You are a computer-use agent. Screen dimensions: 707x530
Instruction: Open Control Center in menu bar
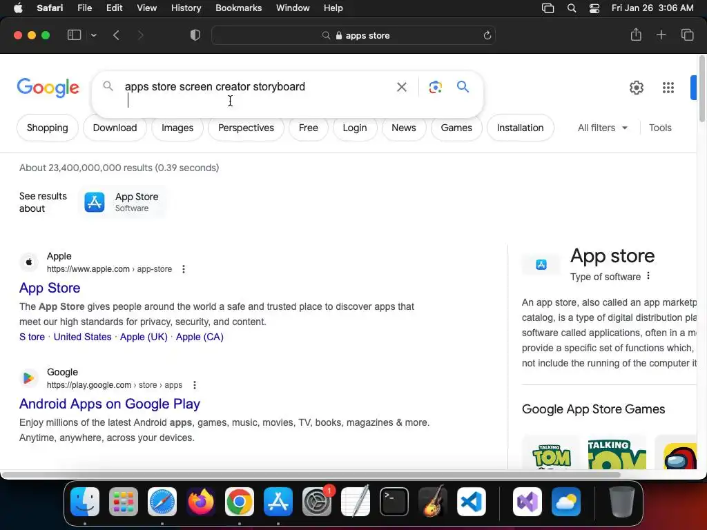coord(594,8)
